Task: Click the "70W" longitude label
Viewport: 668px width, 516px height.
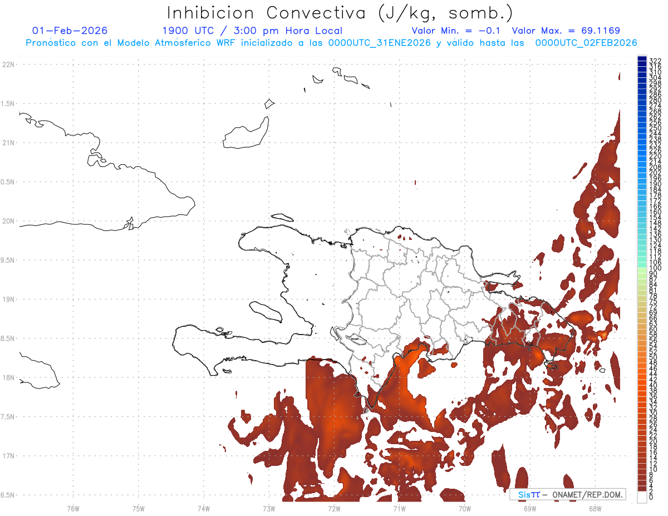Action: click(x=465, y=508)
